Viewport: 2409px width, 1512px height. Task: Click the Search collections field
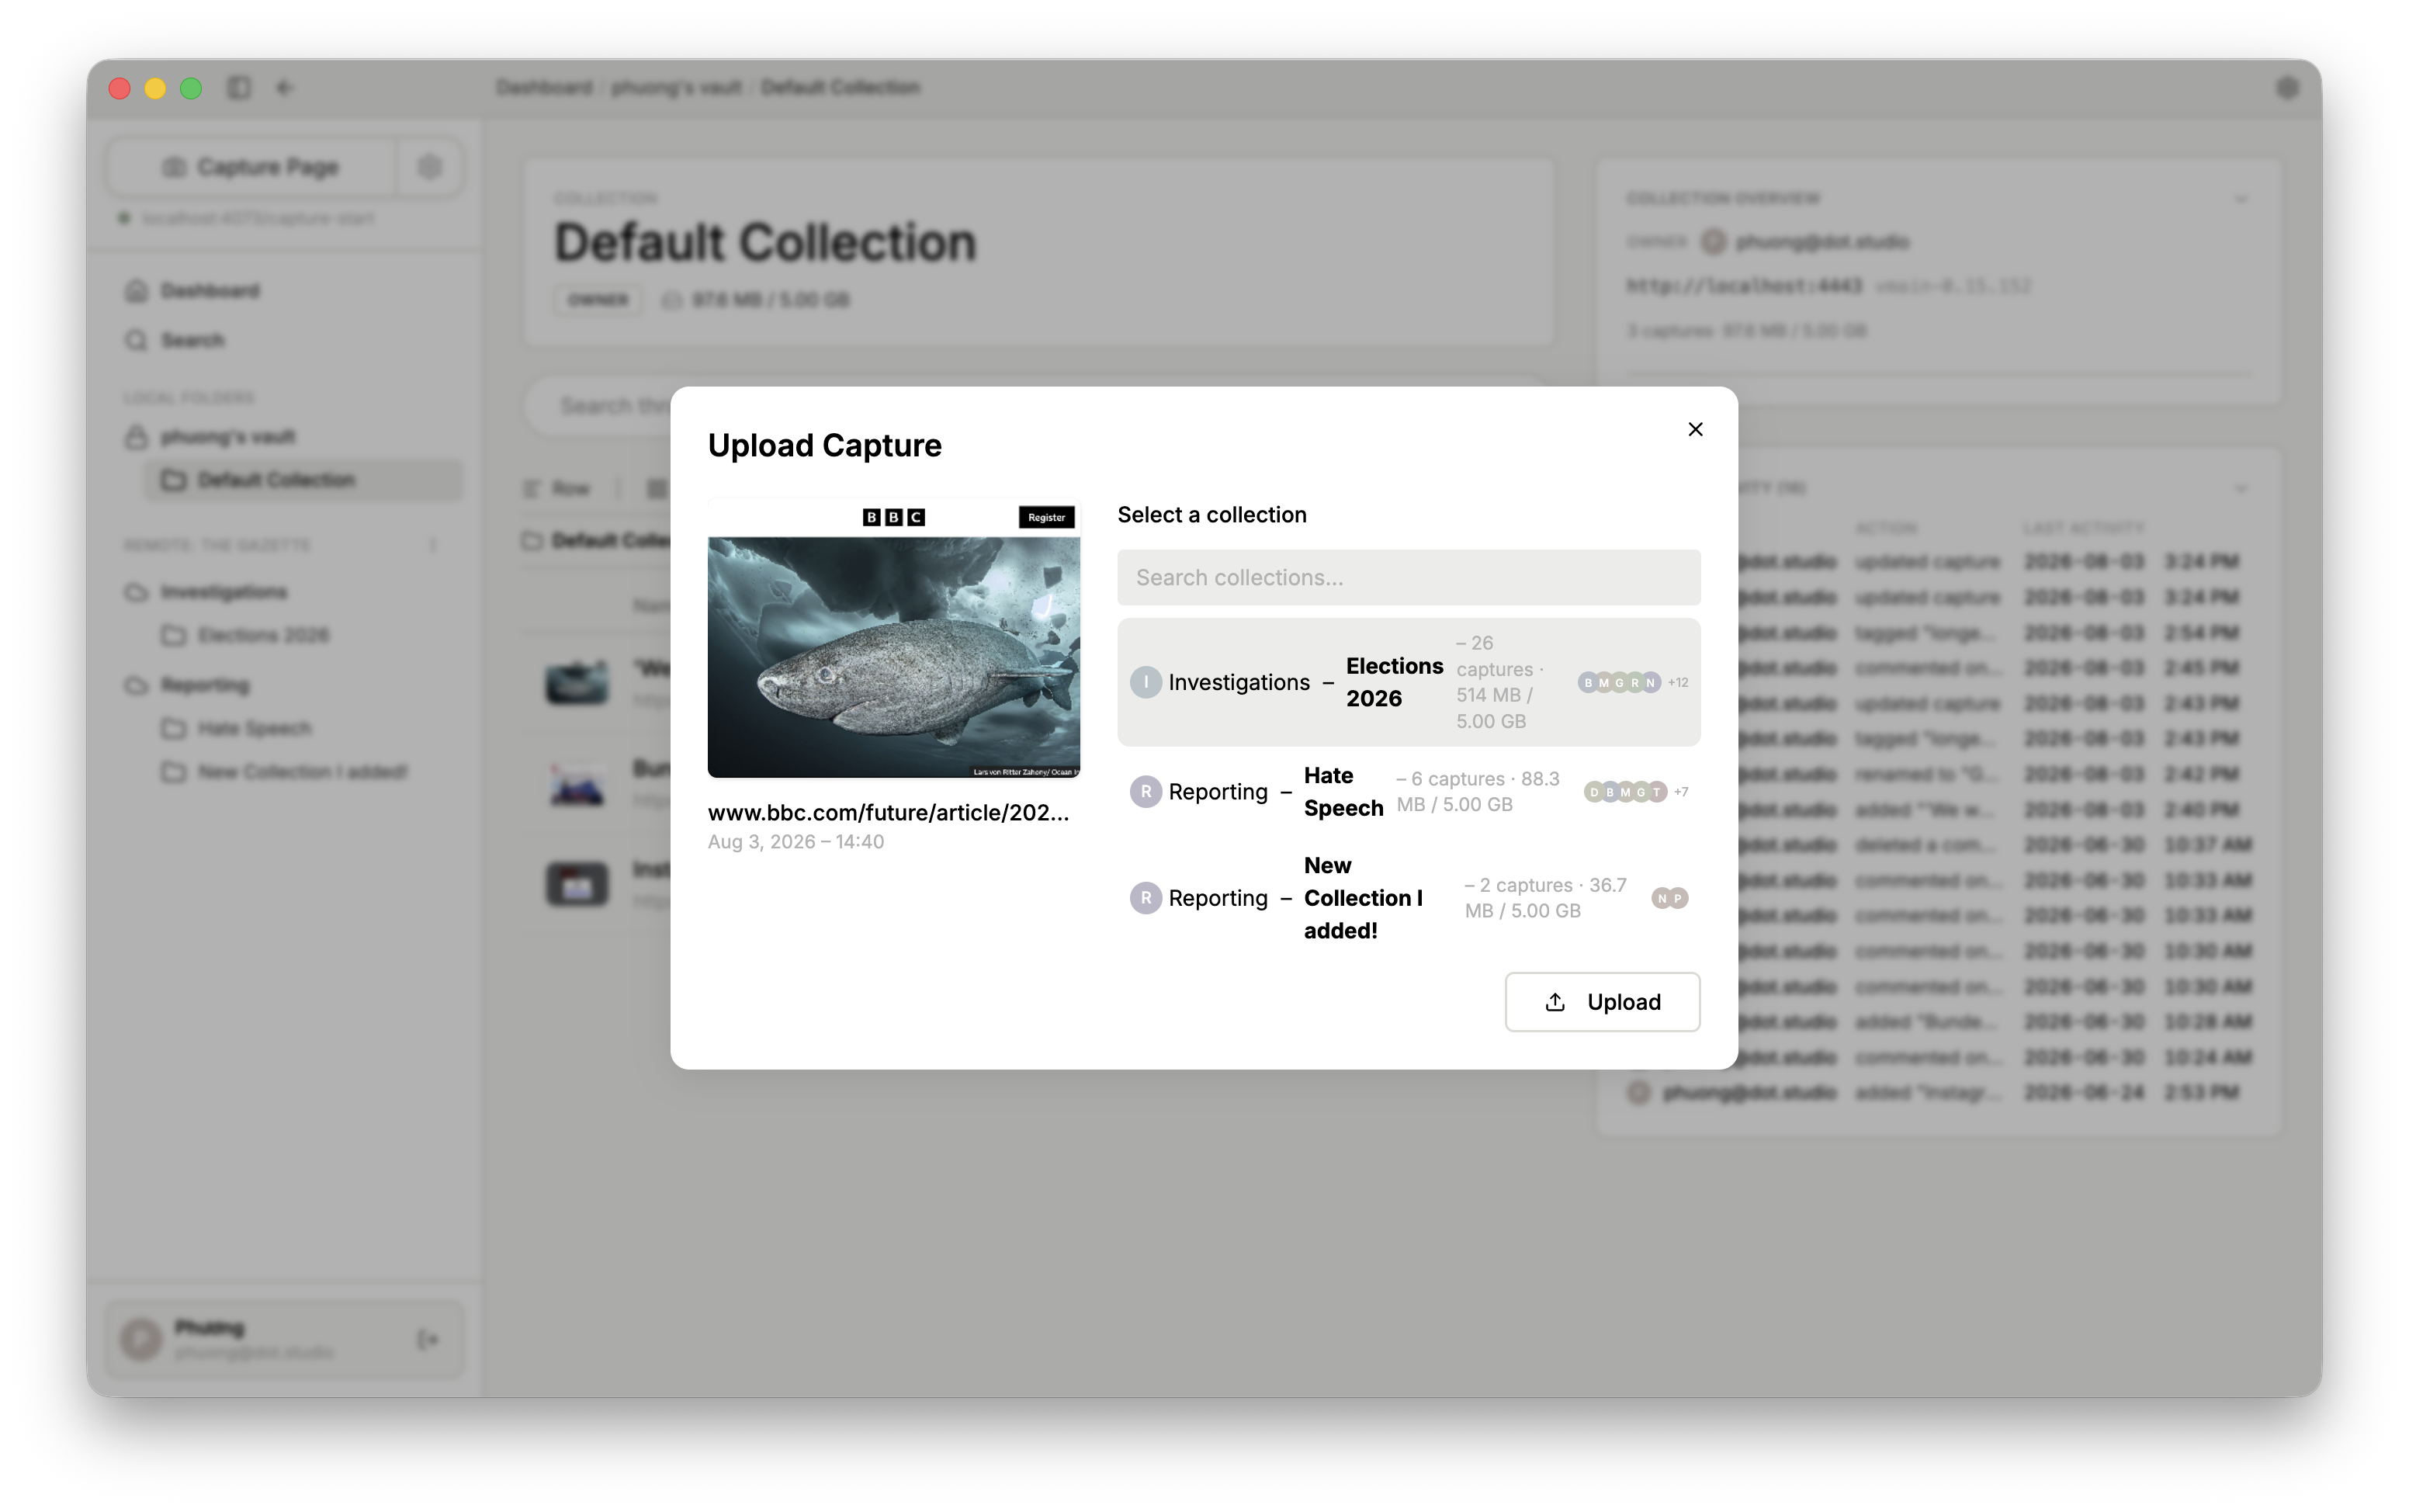pyautogui.click(x=1407, y=577)
